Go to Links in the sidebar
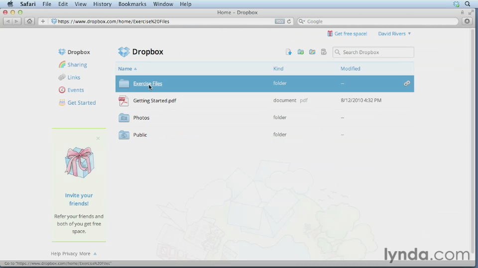Screen dimensions: 478x268 pyautogui.click(x=74, y=77)
